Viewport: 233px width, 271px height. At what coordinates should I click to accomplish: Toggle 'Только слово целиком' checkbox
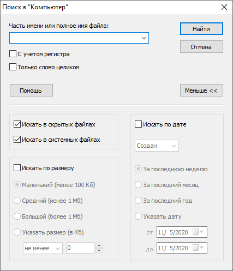pyautogui.click(x=13, y=67)
